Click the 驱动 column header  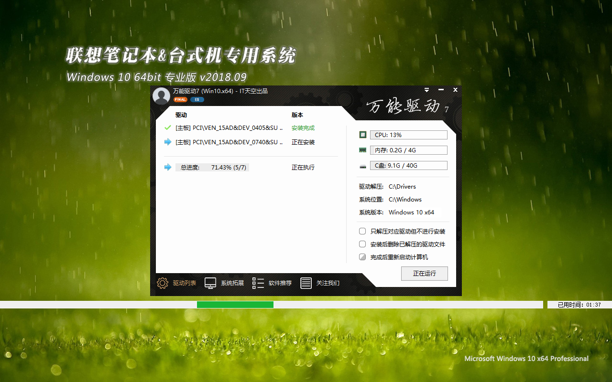click(x=181, y=115)
